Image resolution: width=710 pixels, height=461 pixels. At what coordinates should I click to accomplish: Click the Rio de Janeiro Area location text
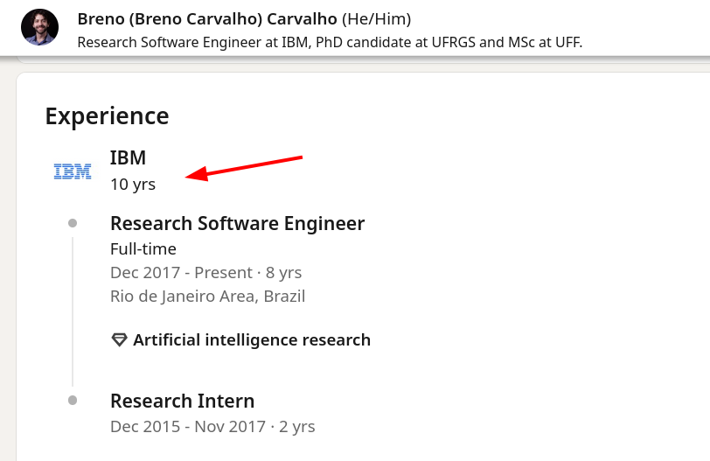207,296
